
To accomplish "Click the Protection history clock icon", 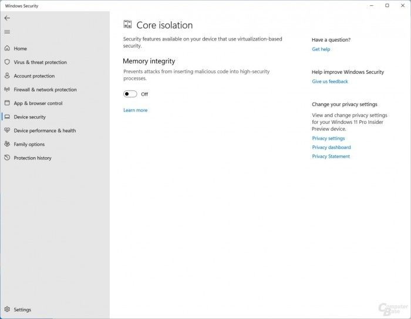I will coord(7,158).
